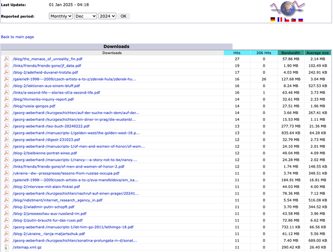The width and height of the screenshot is (333, 252).
Task: Select the 21.36 MB average size value
Action: coord(318,126)
